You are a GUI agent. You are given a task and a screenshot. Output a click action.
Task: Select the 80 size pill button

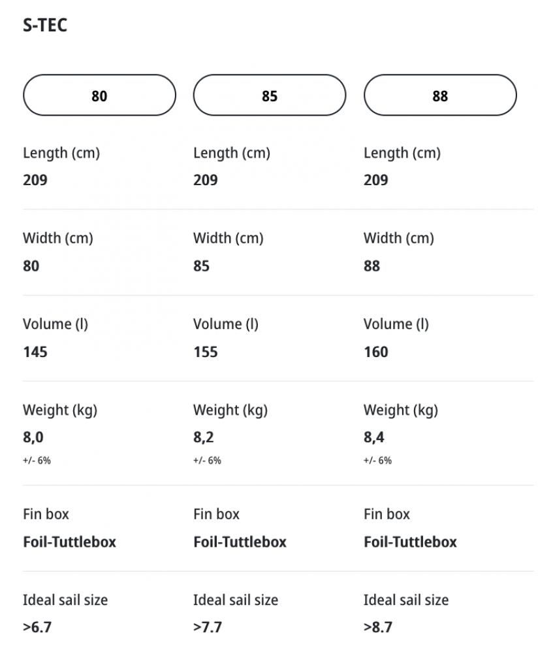99,95
